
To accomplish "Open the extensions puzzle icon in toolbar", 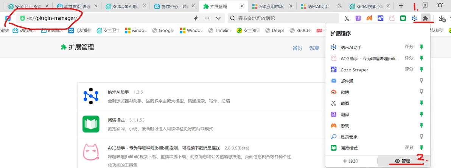I will [425, 18].
